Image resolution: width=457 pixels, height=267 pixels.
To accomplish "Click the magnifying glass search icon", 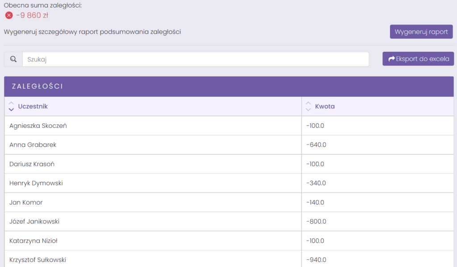I will tap(13, 59).
